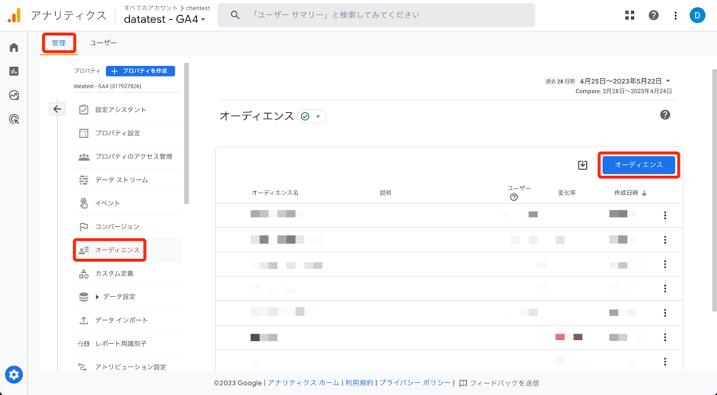
Task: Open the Reports bar chart icon
Action: (x=14, y=72)
